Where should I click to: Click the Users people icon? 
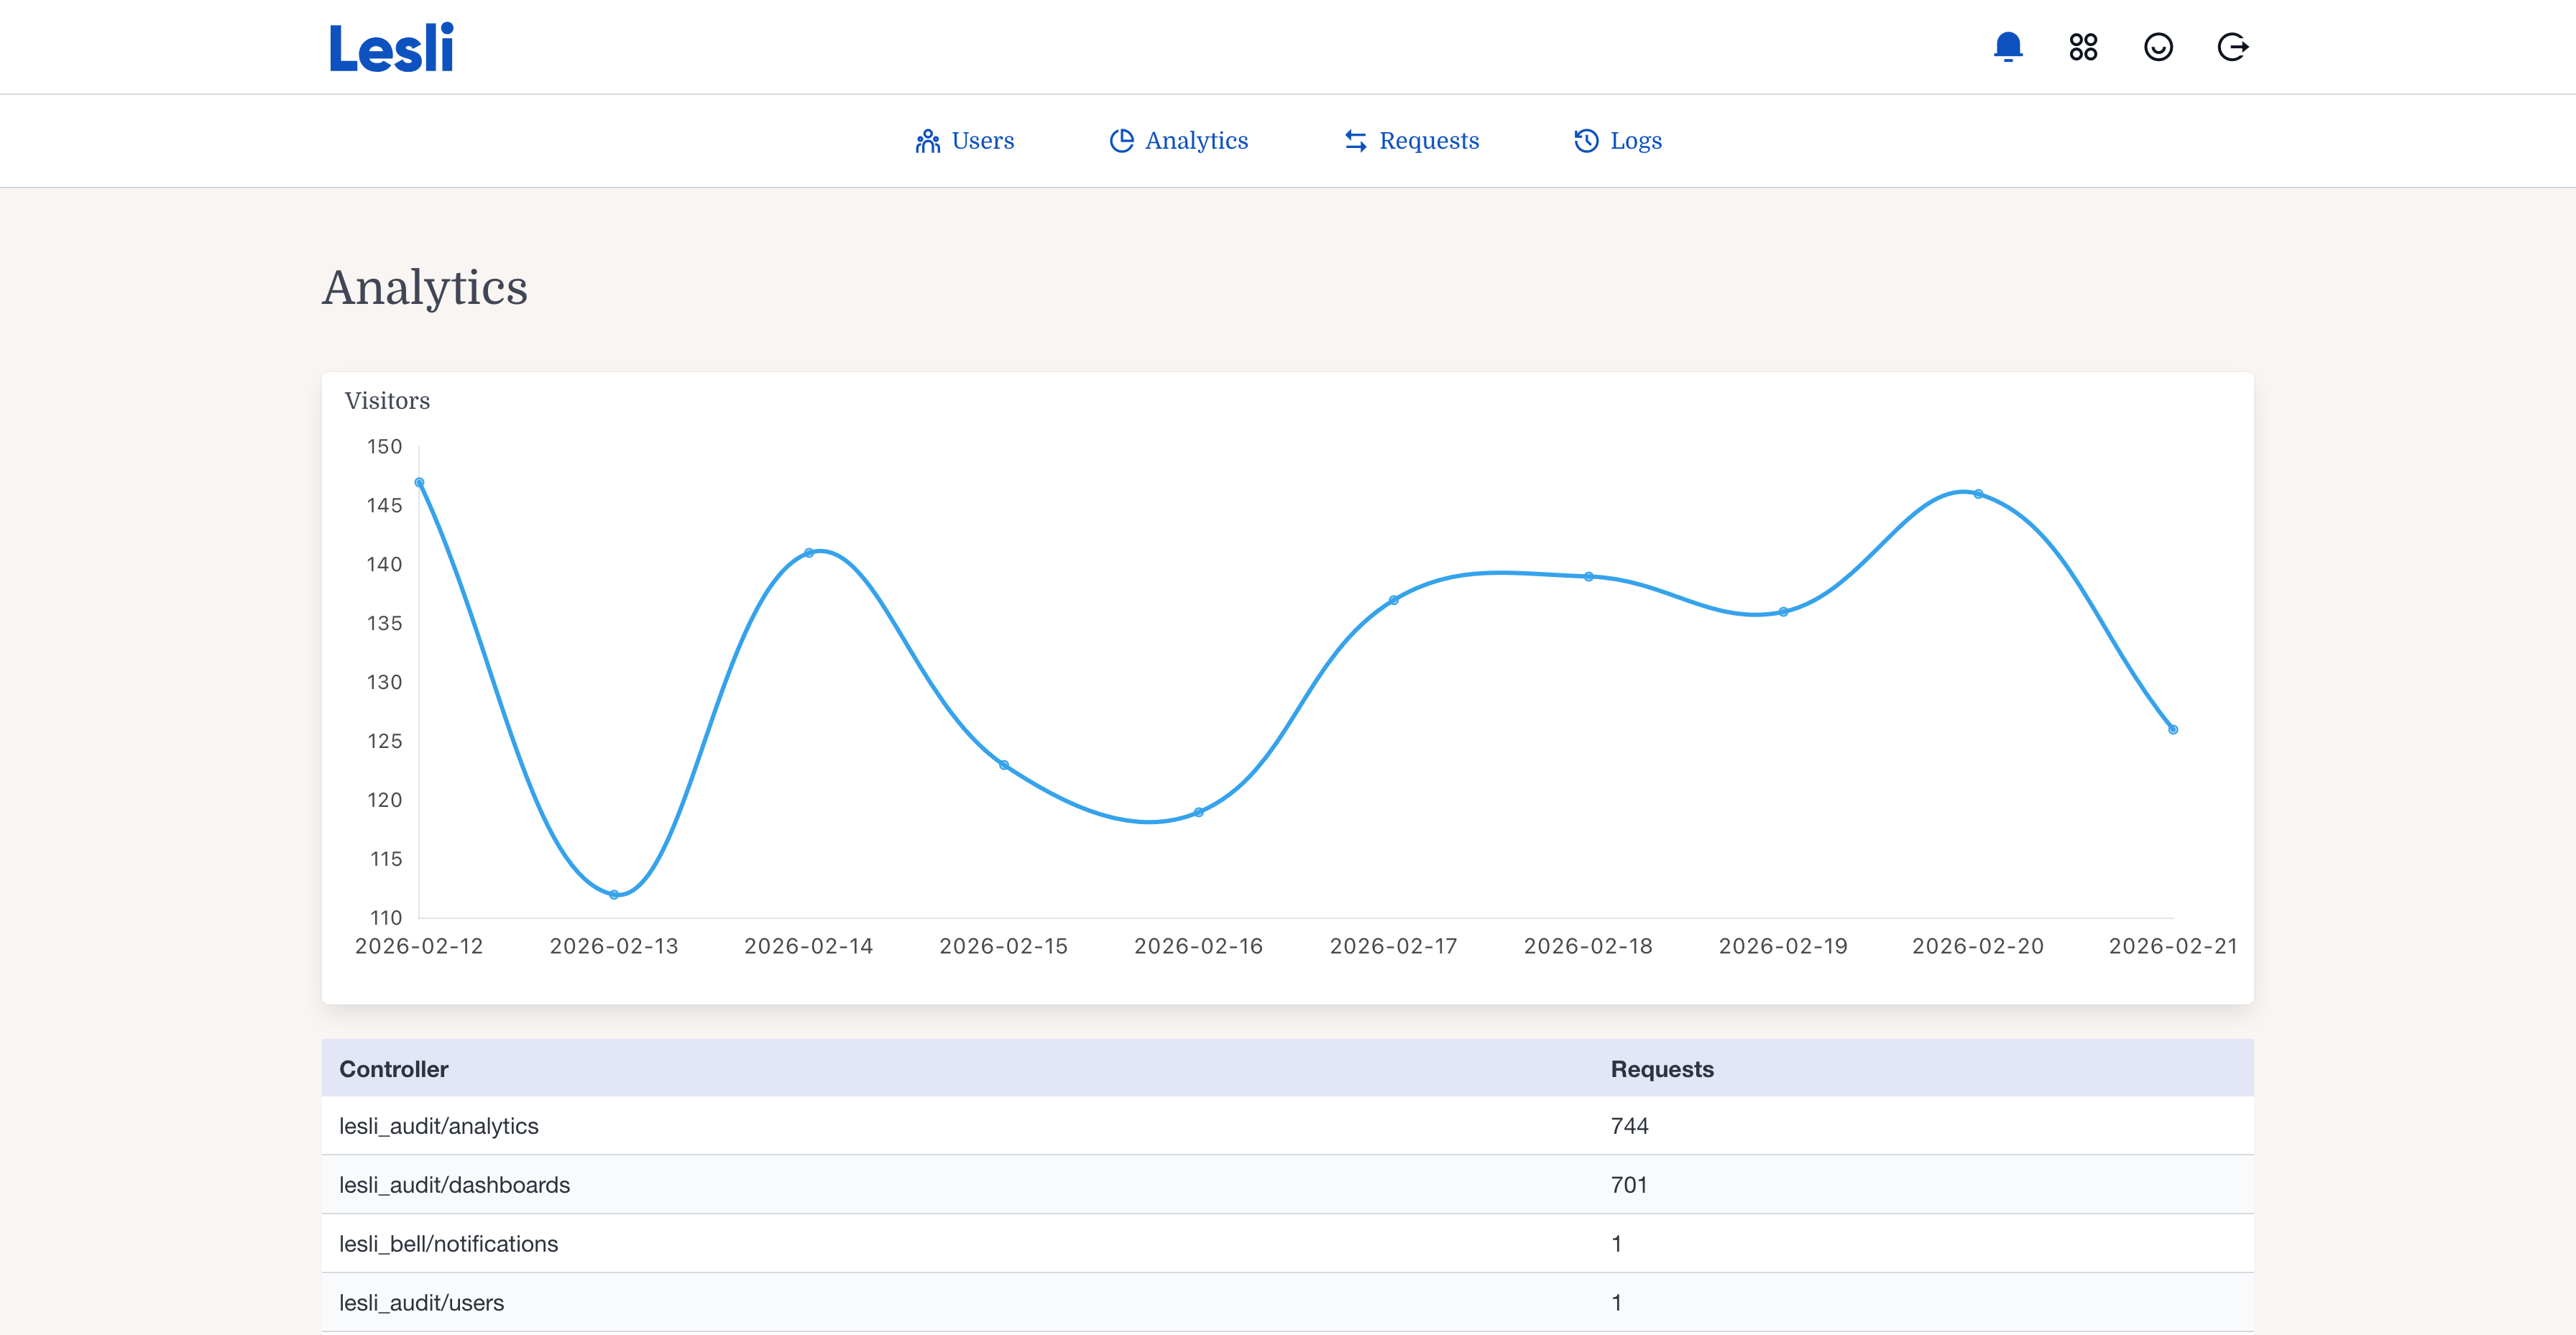[x=927, y=141]
